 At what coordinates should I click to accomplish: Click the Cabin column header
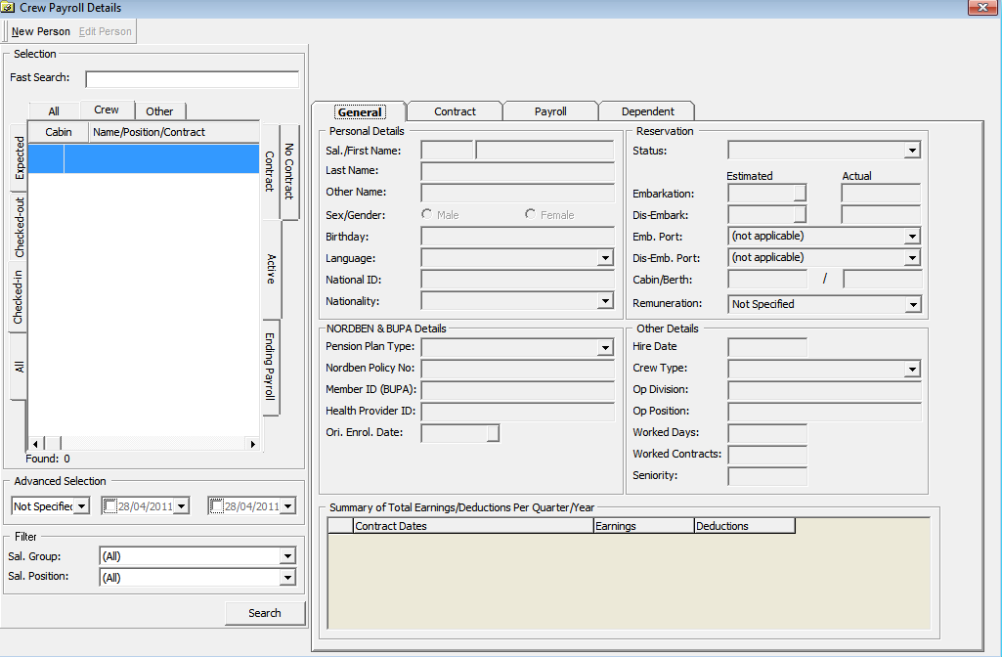pos(58,132)
